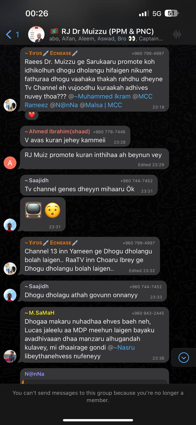Tap the 5G network status indicator
This screenshot has height=425, width=196.
click(x=157, y=14)
